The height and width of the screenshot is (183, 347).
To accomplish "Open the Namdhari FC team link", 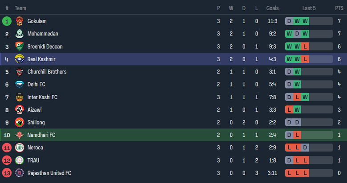I will [41, 135].
